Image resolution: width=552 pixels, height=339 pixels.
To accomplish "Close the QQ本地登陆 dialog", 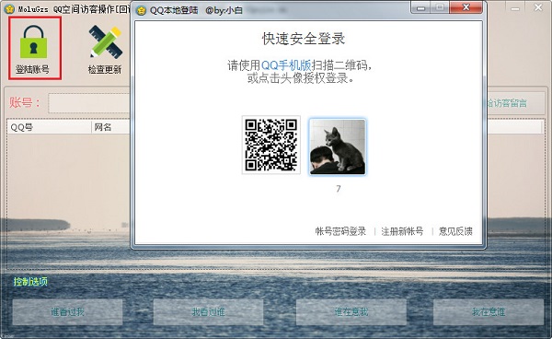I will click(466, 7).
